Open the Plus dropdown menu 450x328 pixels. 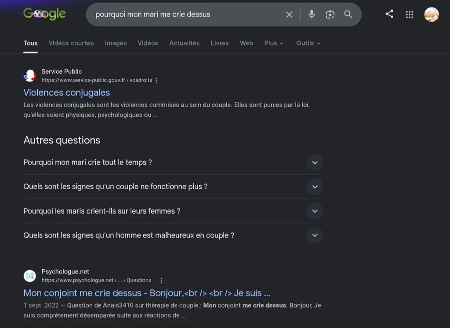point(273,43)
